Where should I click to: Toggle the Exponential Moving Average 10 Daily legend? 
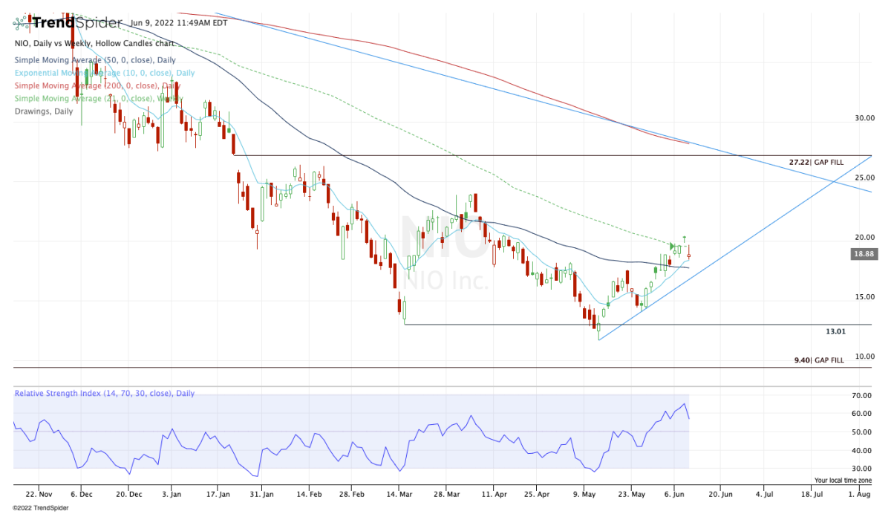coord(104,73)
